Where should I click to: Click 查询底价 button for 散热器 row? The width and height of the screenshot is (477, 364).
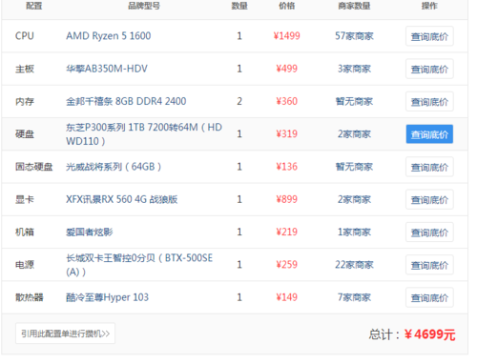pos(429,297)
